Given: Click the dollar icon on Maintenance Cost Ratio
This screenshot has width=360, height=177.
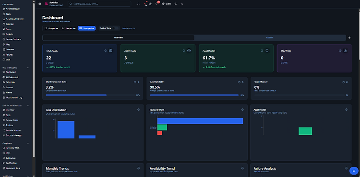Looking at the screenshot, I should pyautogui.click(x=138, y=82).
